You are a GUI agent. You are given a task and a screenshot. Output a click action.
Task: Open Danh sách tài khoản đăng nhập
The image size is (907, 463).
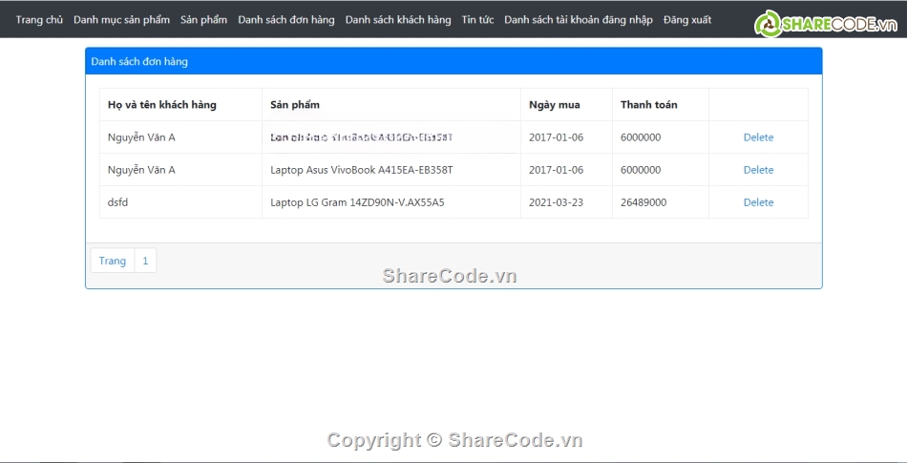(579, 20)
